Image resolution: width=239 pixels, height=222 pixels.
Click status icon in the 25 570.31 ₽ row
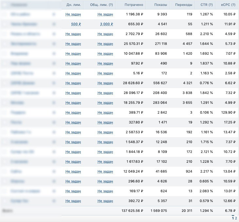point(54,44)
